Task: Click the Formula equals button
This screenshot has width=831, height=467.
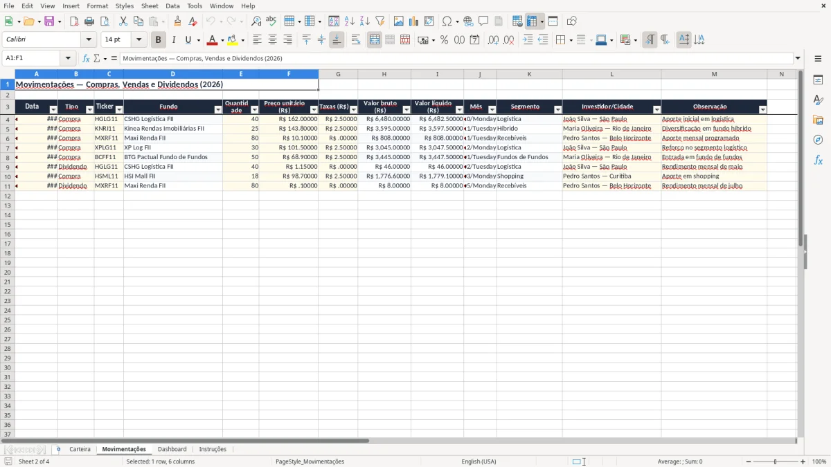Action: [x=114, y=59]
